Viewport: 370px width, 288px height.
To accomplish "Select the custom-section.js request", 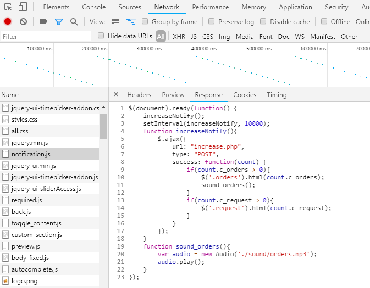I will [49, 235].
